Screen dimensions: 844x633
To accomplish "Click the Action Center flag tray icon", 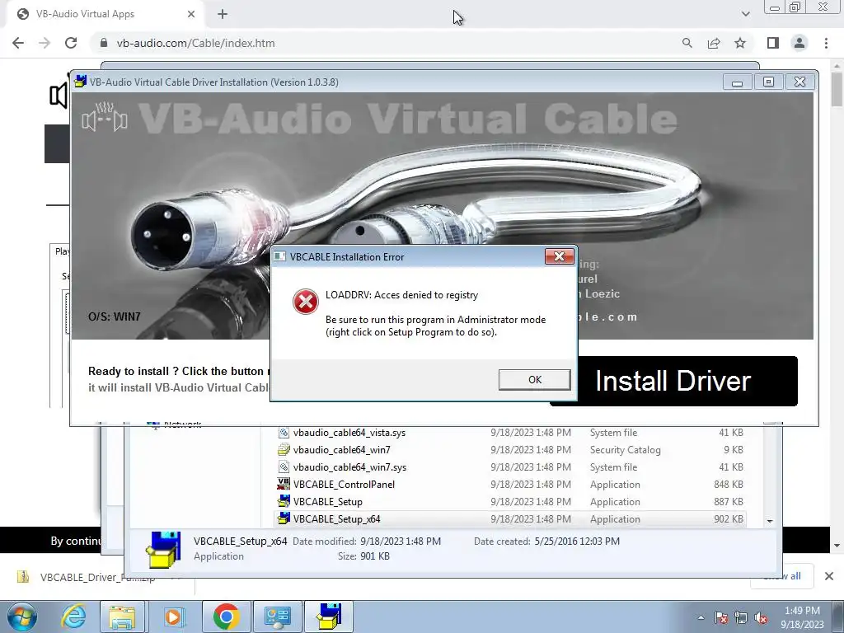I will pos(721,618).
